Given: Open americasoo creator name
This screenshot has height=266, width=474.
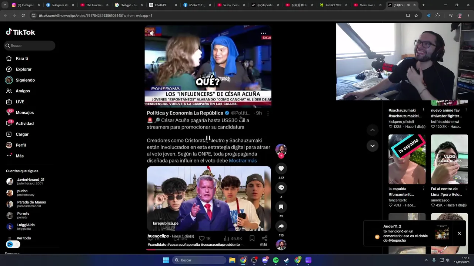Looking at the screenshot, I should tap(440, 200).
